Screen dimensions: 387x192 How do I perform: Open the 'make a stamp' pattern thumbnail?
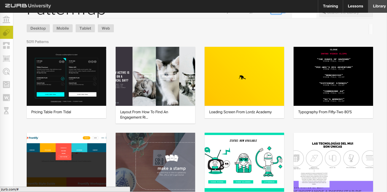[x=155, y=161]
